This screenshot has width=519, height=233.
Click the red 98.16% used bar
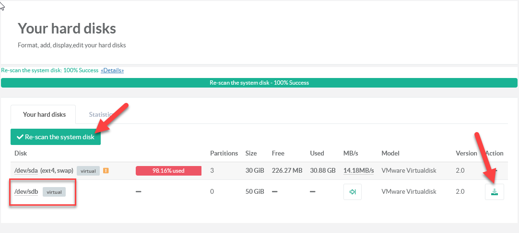point(168,171)
